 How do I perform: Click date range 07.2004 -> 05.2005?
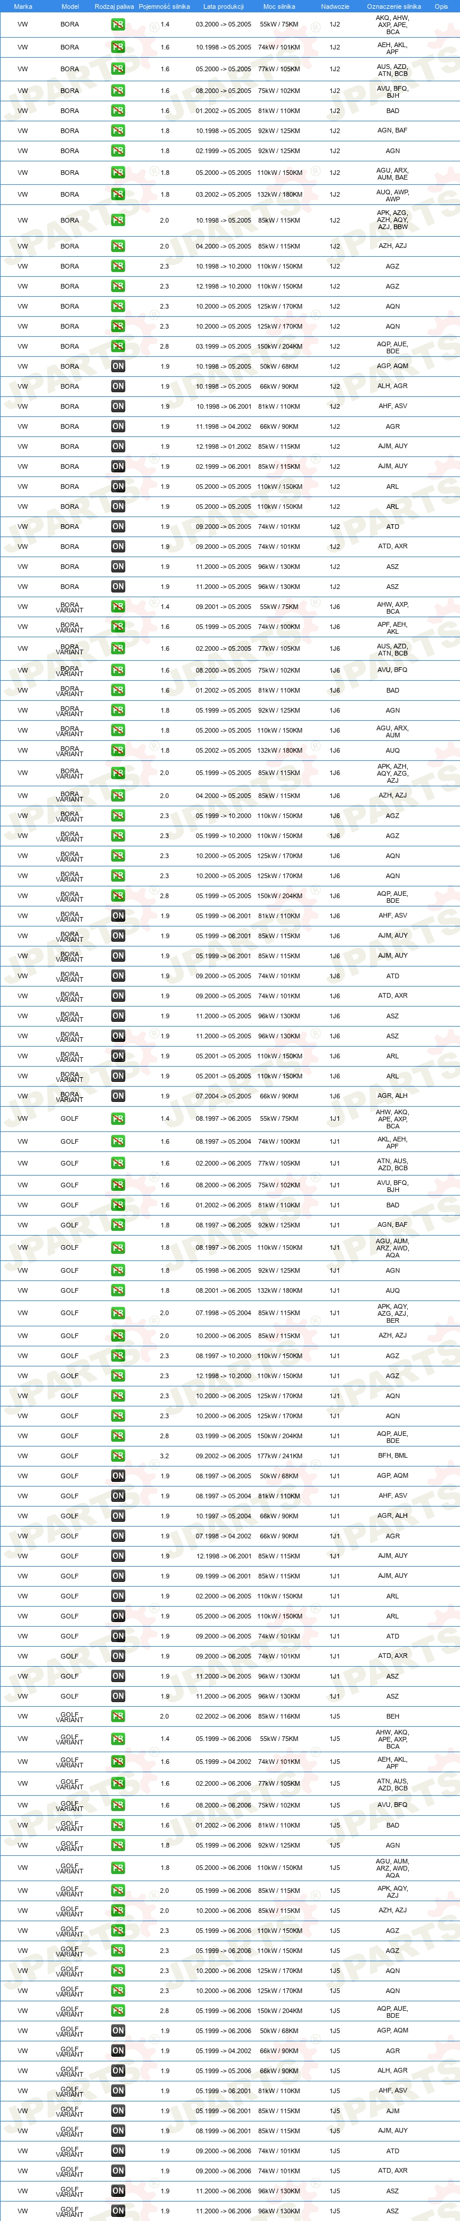click(x=223, y=1097)
